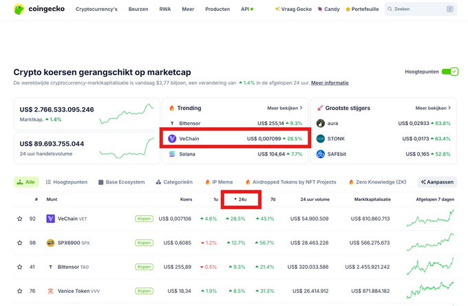Favorite Bittensor with its star icon
468x306 pixels.
pos(20,267)
